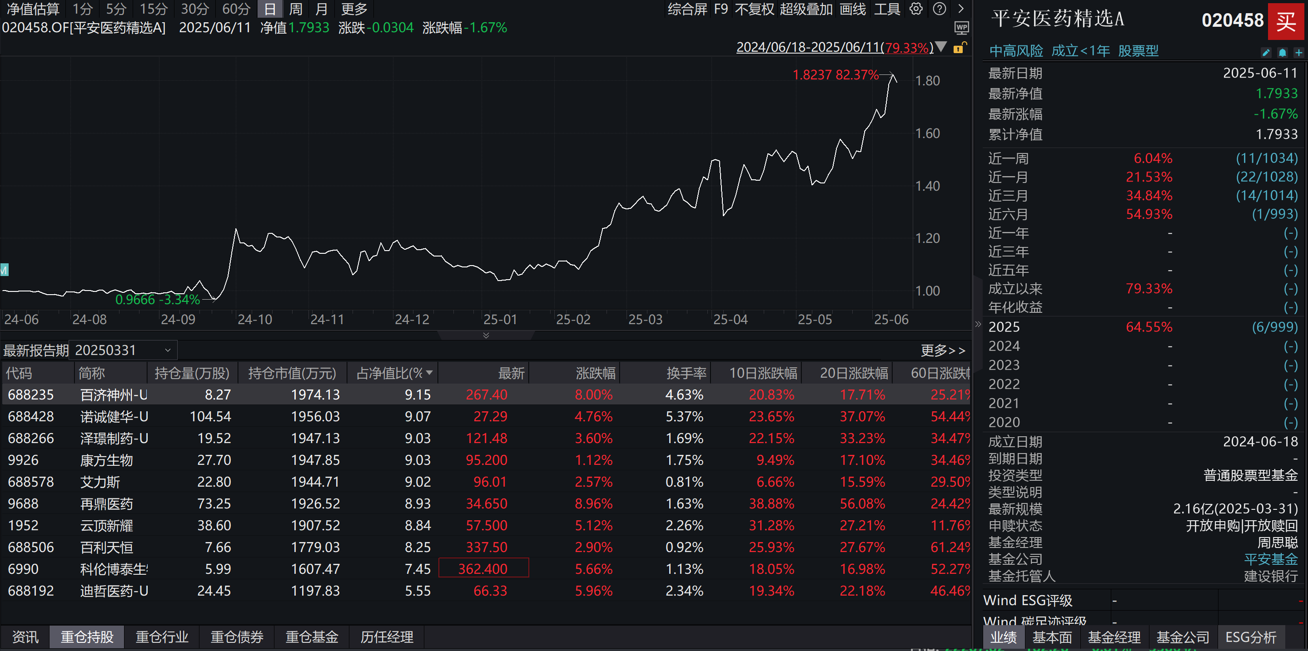Select the 周 weekly period

[x=295, y=9]
